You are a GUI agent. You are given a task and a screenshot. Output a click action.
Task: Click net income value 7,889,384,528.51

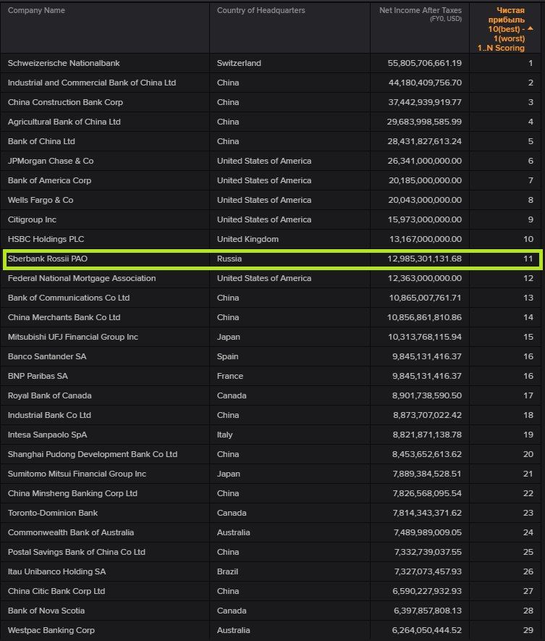(427, 474)
